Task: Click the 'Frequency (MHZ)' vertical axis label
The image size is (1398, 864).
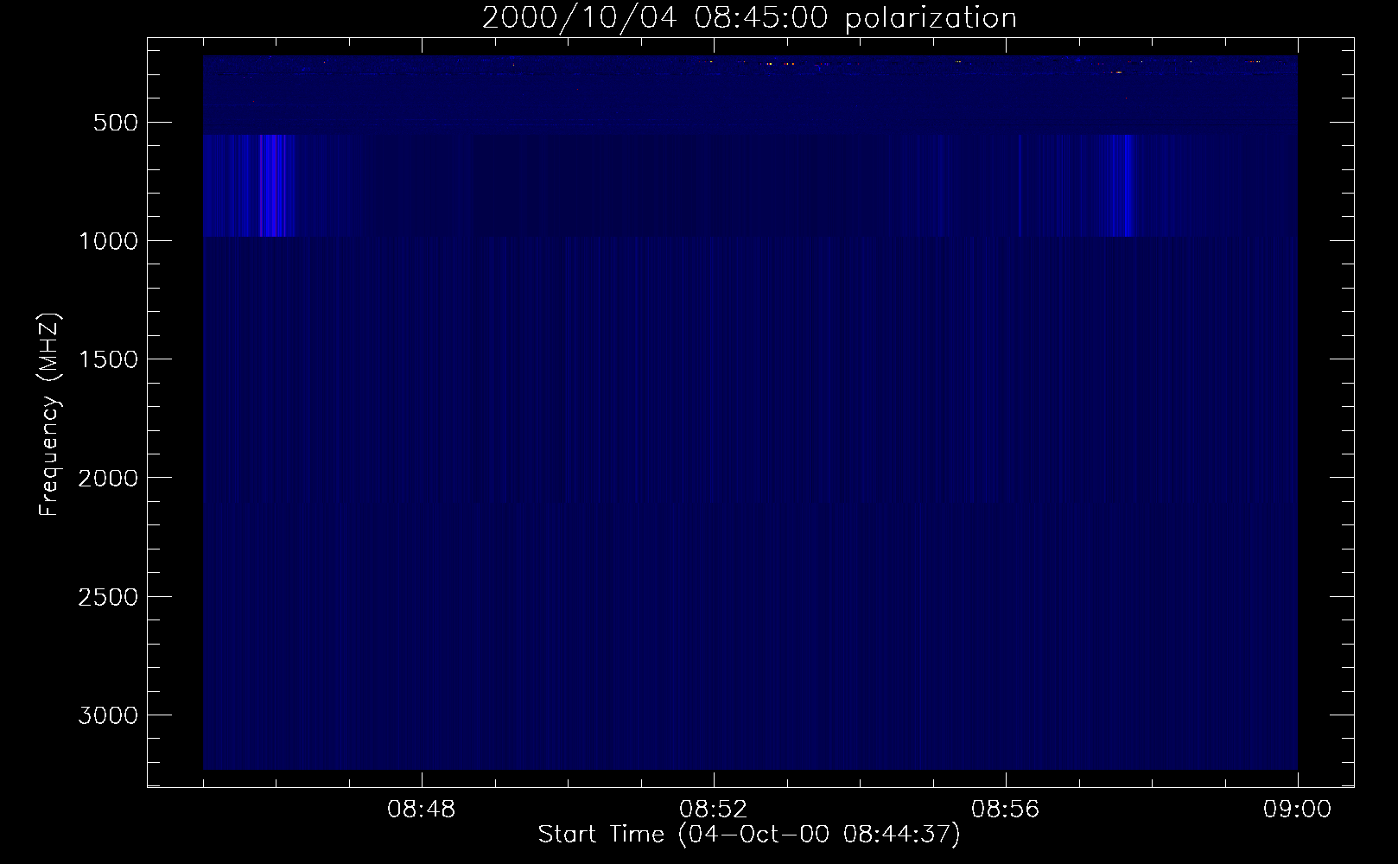Action: point(50,415)
